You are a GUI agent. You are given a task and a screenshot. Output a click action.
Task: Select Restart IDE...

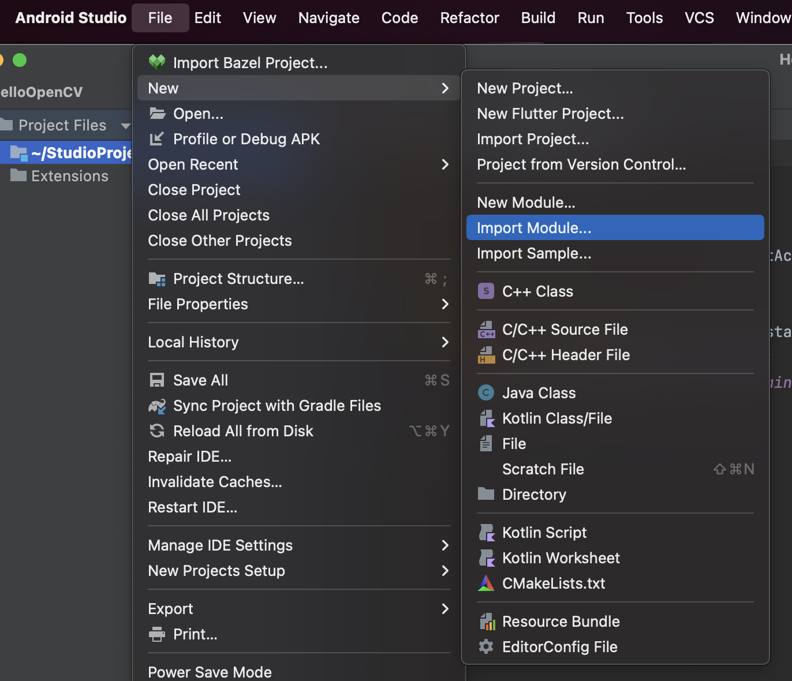click(x=299, y=507)
